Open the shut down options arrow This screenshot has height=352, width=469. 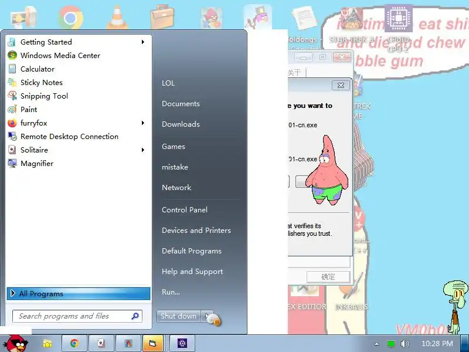tap(208, 316)
